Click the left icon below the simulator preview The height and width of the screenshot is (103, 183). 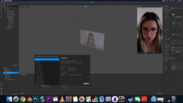click(146, 53)
